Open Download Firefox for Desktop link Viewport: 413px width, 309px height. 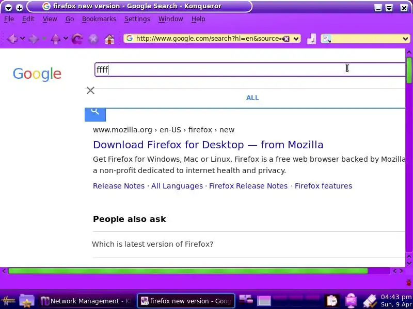pyautogui.click(x=208, y=145)
